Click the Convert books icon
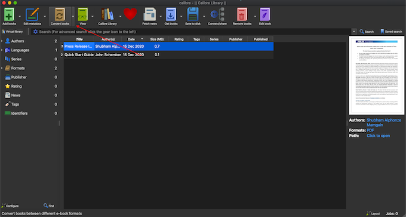The width and height of the screenshot is (406, 217). click(x=60, y=14)
